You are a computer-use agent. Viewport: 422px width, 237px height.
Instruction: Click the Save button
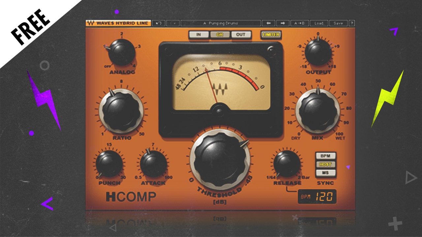pyautogui.click(x=338, y=23)
